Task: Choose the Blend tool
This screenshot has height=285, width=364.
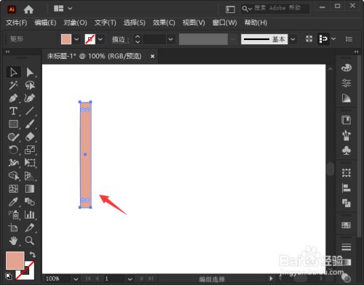Action: (30, 201)
